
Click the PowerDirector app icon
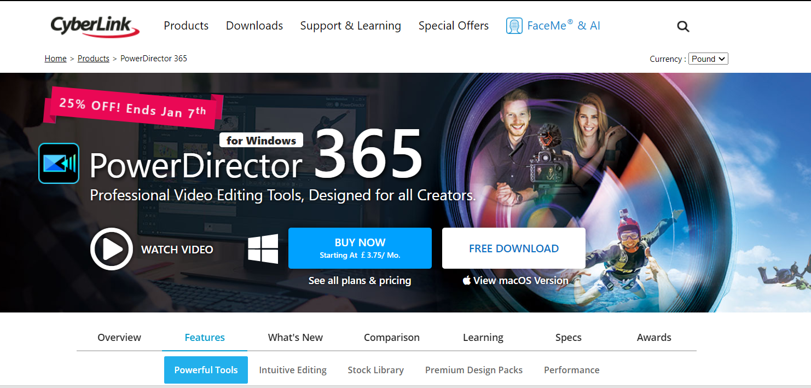[59, 163]
